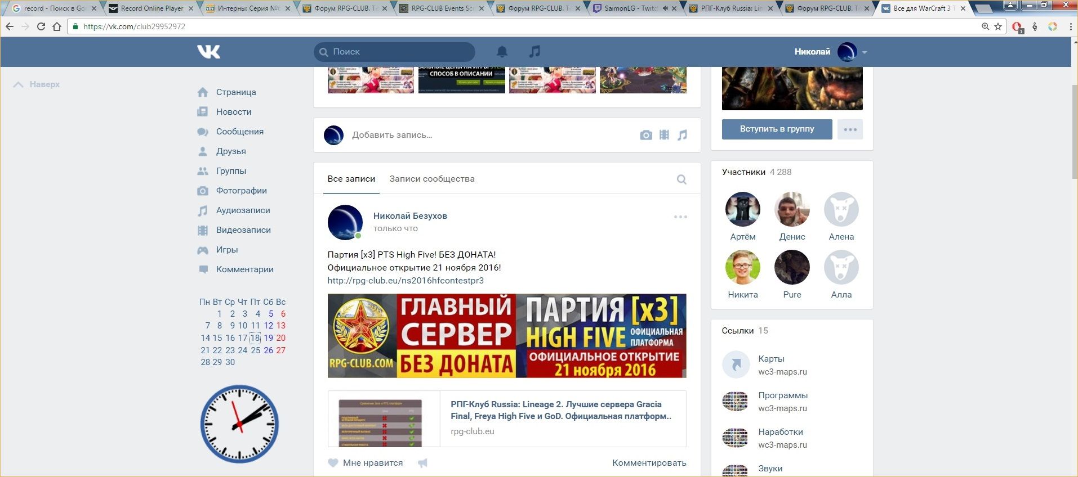This screenshot has width=1078, height=477.
Task: Open the РПГ-Клуб Russia link preview title
Action: [561, 410]
